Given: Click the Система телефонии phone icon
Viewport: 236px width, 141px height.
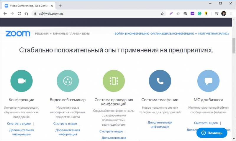Looking at the screenshot, I should point(160,81).
